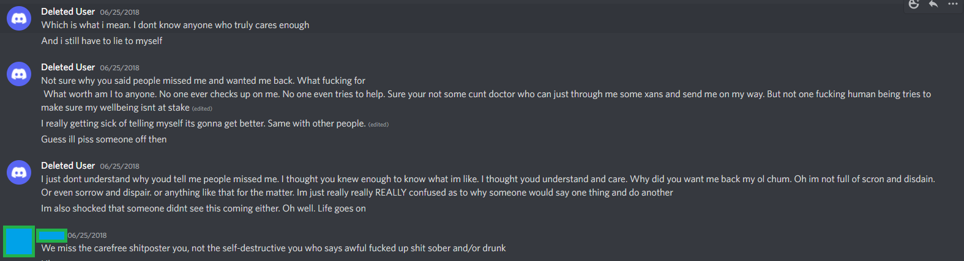Click Deleted User name above 'Not sure why'
Viewport: 964px width, 261px height.
click(x=68, y=67)
